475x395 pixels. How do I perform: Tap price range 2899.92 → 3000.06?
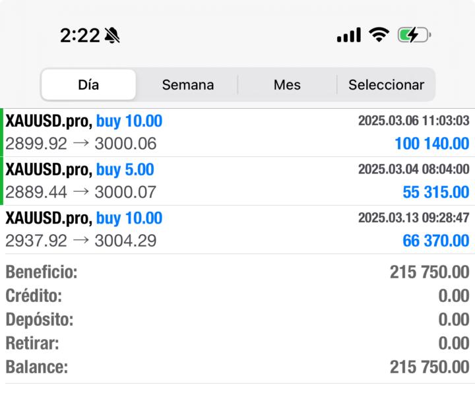coord(81,144)
